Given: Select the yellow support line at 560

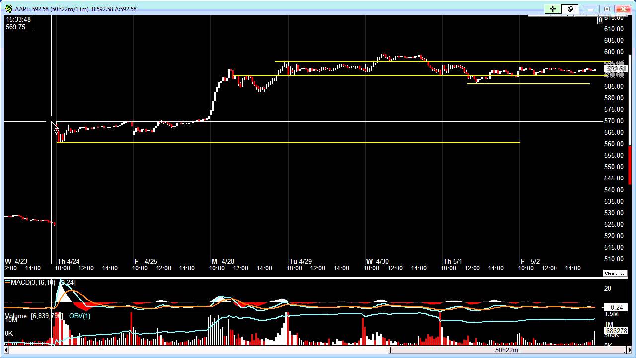Looking at the screenshot, I should click(x=288, y=143).
